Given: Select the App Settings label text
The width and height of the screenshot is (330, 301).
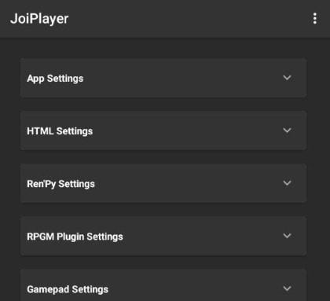Looking at the screenshot, I should click(x=55, y=79).
